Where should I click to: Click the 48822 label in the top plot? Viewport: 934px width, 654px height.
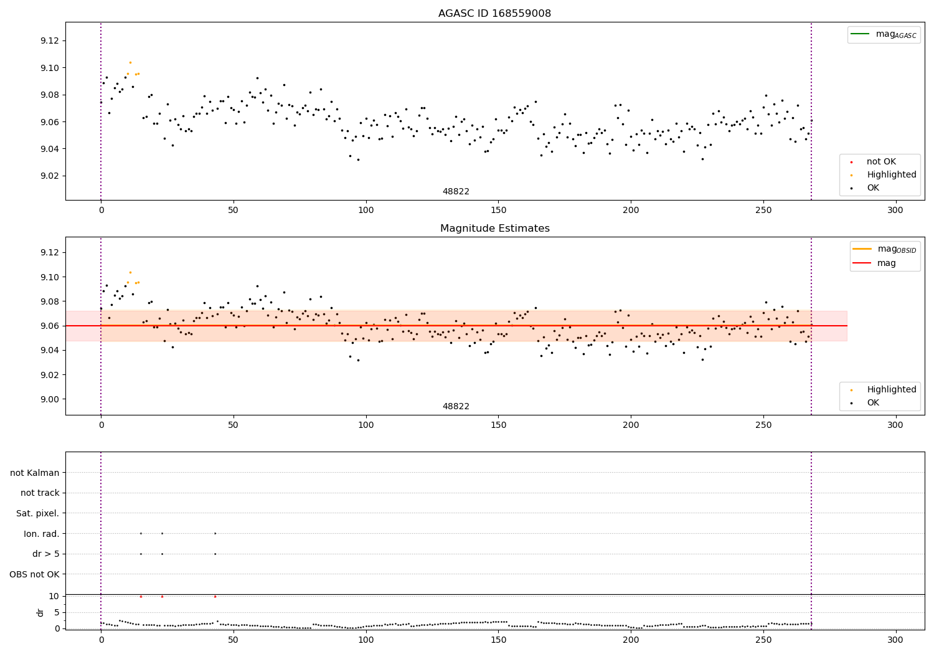pos(456,192)
